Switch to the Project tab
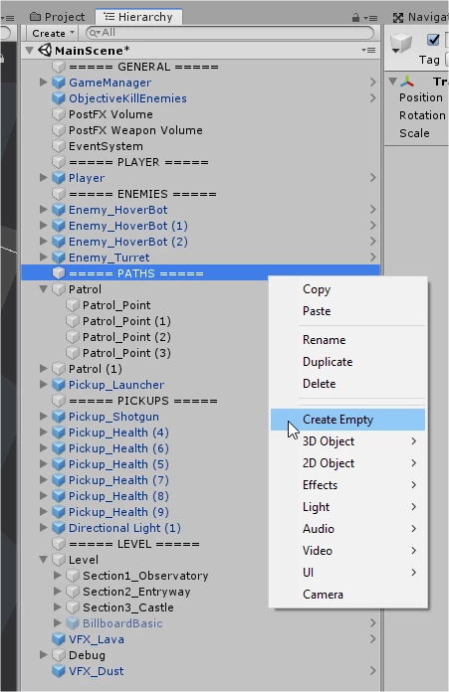This screenshot has height=692, width=449. click(58, 17)
